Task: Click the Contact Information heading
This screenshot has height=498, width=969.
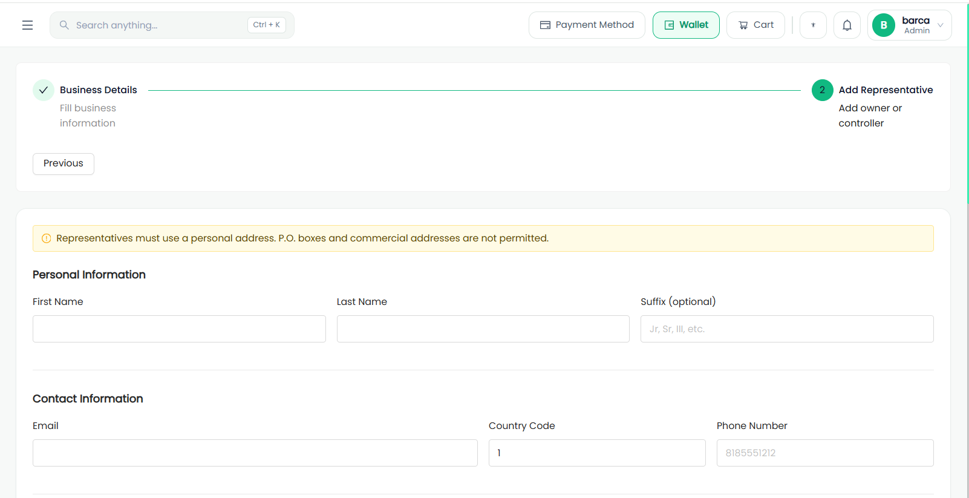Action: point(88,399)
